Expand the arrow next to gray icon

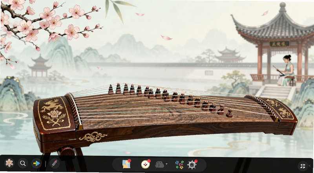[166, 164]
